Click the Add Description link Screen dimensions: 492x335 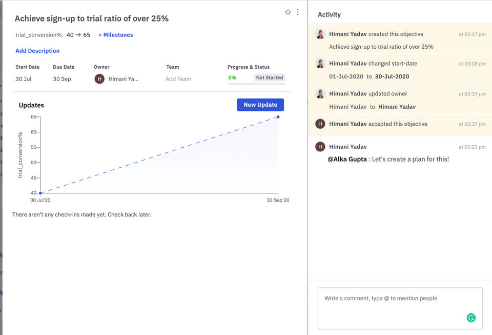pos(37,51)
